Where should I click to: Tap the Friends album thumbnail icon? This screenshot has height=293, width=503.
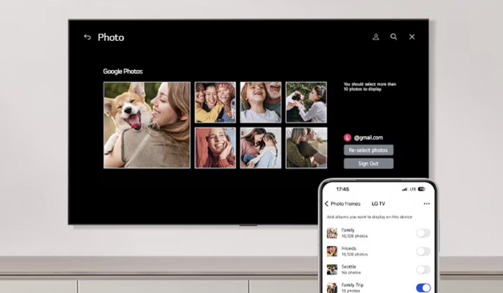pos(332,251)
